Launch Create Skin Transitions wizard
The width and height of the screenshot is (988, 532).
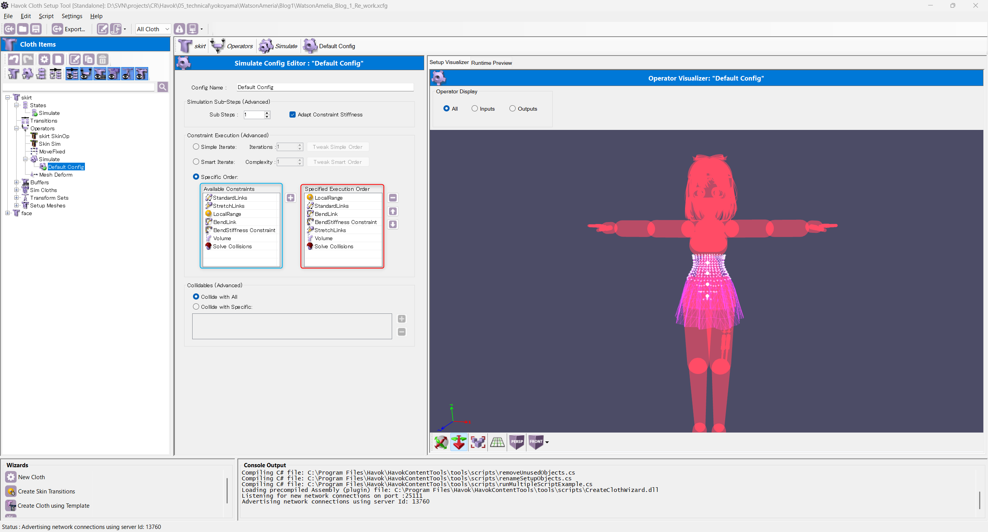click(x=41, y=491)
